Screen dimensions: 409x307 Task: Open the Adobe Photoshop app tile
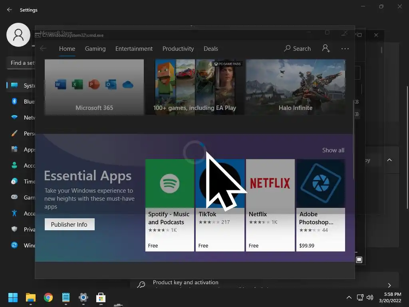point(321,205)
